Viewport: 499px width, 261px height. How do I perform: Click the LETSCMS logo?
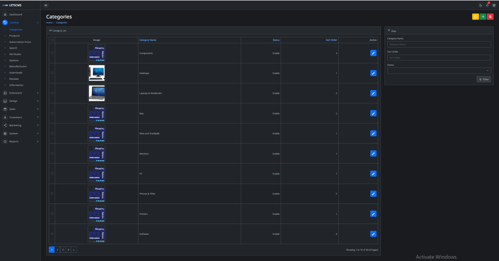point(12,5)
